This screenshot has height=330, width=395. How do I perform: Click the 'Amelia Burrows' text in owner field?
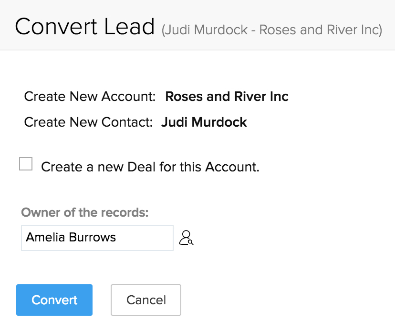pyautogui.click(x=71, y=237)
